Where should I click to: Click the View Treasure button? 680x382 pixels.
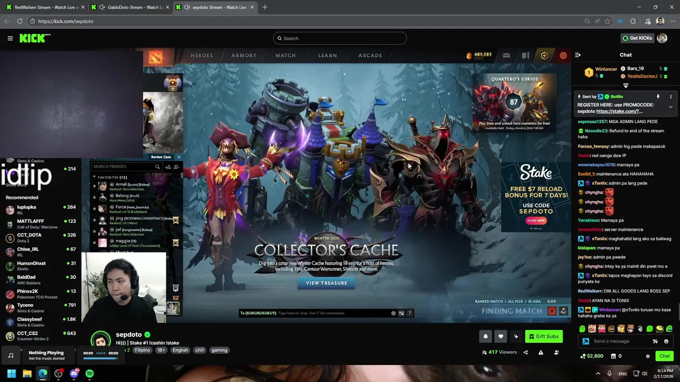[326, 283]
